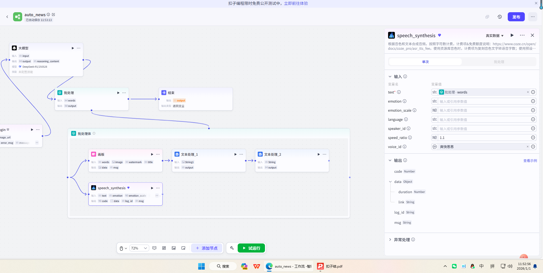This screenshot has height=273, width=543.
Task: Auto-arrange nodes with the layout icon
Action: point(164,248)
